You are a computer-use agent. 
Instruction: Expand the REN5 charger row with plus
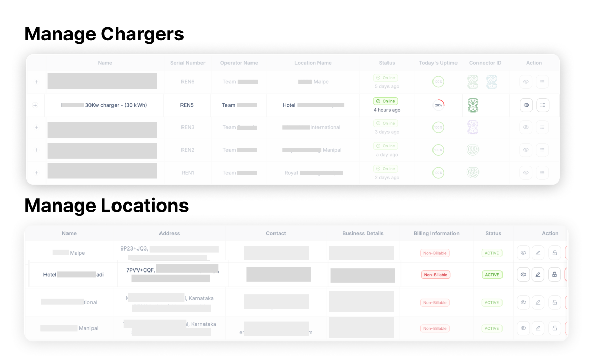(x=35, y=105)
